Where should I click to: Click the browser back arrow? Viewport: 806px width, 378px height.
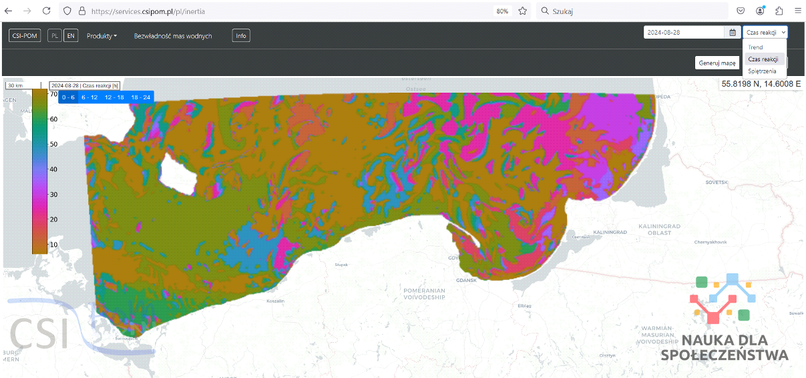pos(9,11)
